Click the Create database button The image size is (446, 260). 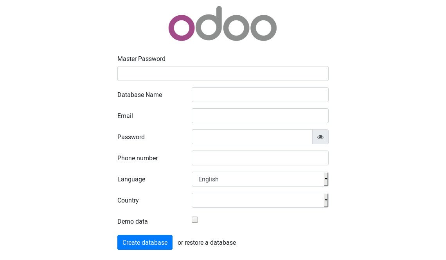(x=145, y=242)
